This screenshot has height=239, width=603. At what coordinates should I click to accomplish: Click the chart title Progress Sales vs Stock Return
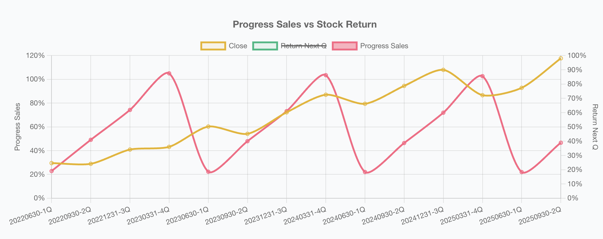coord(304,25)
